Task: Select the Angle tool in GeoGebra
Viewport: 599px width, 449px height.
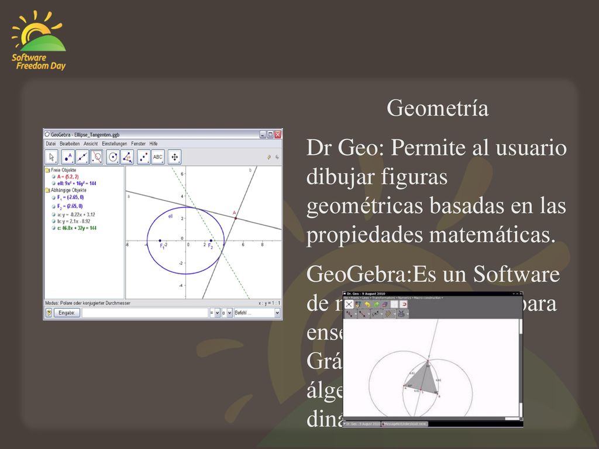Action: coord(127,157)
